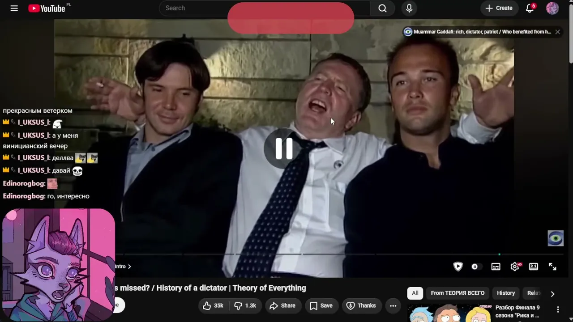Enter full screen mode
The width and height of the screenshot is (573, 322).
click(552, 267)
